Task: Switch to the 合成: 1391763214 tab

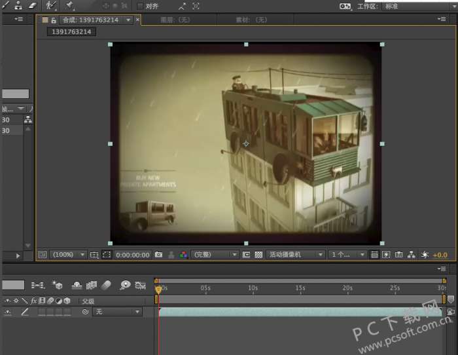Action: coord(90,20)
